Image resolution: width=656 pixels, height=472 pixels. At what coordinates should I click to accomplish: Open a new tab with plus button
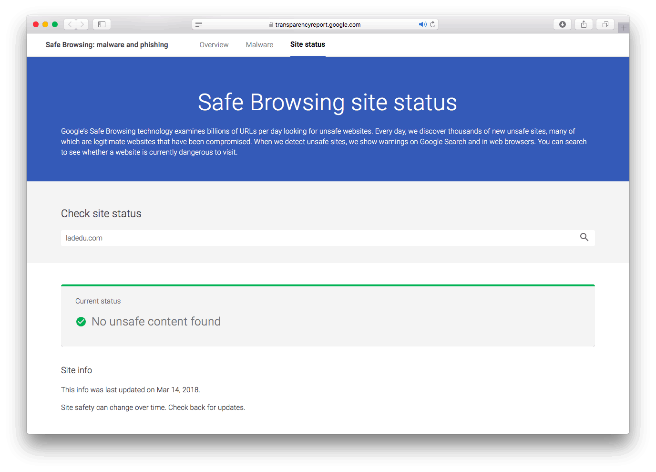(624, 28)
